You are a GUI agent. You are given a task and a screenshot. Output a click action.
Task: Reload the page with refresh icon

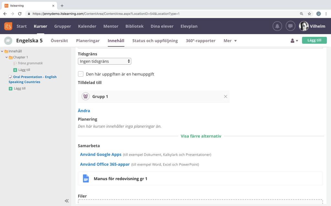20,14
